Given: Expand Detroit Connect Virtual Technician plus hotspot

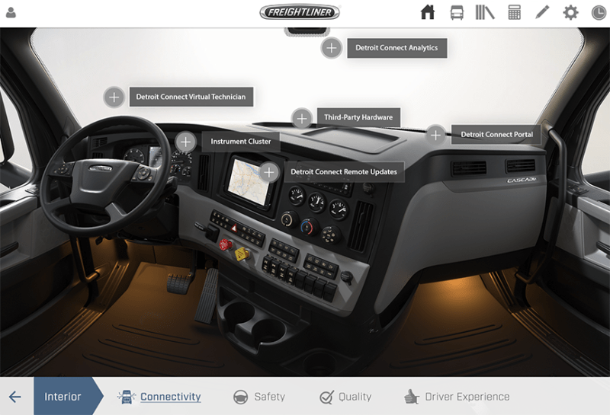Looking at the screenshot, I should pyautogui.click(x=114, y=97).
